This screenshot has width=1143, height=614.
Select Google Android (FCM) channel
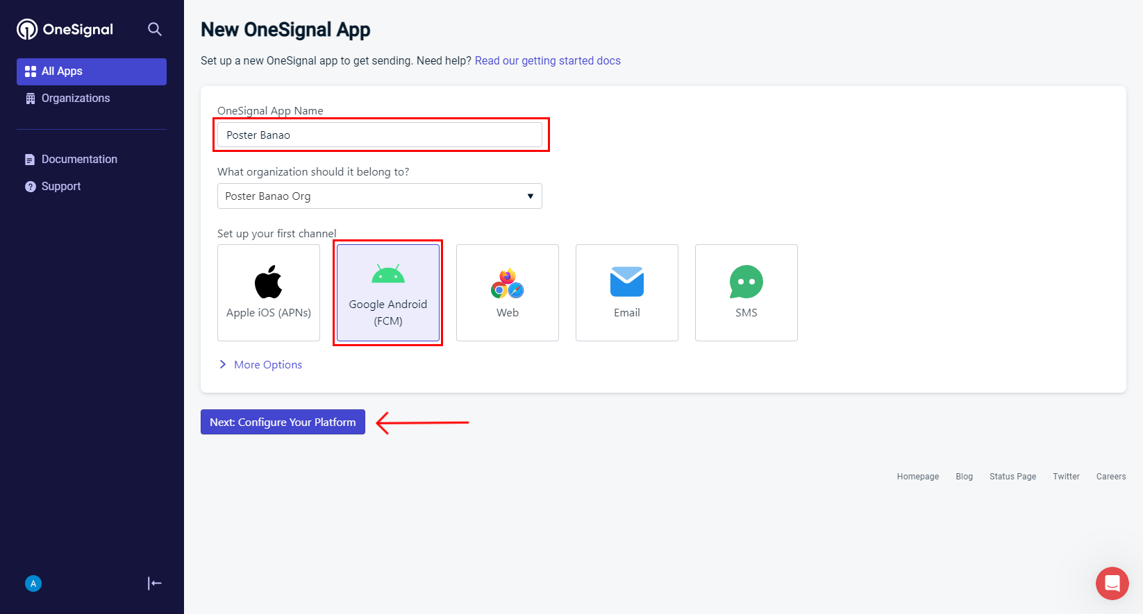coord(388,293)
